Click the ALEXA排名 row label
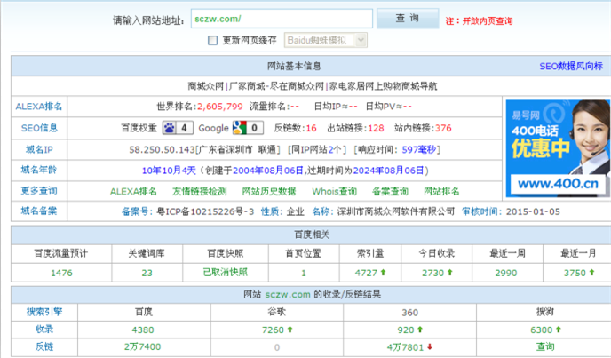 (39, 107)
